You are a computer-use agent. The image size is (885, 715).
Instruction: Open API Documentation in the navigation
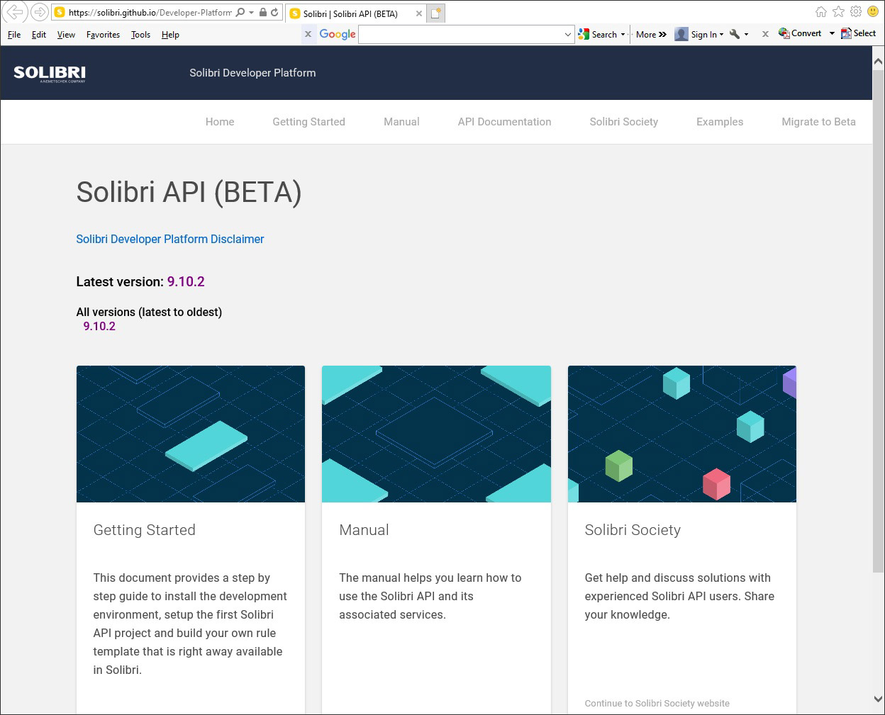(x=504, y=122)
